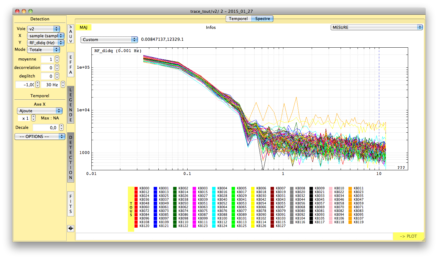
Task: Toggle the KB011 orange trace in legend
Action: (350, 188)
